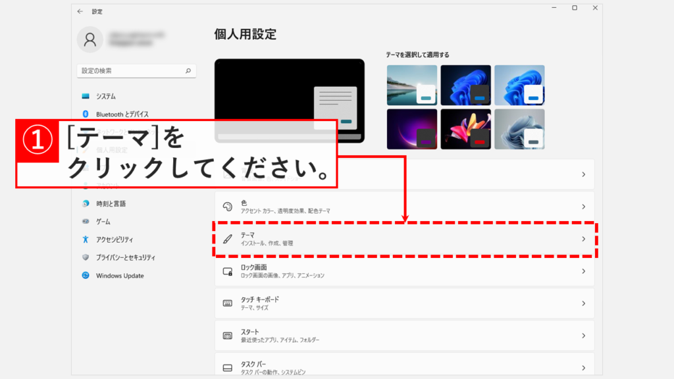
Task: Click the shield icon beside プライバシーとセキュリティ
Action: (x=86, y=257)
